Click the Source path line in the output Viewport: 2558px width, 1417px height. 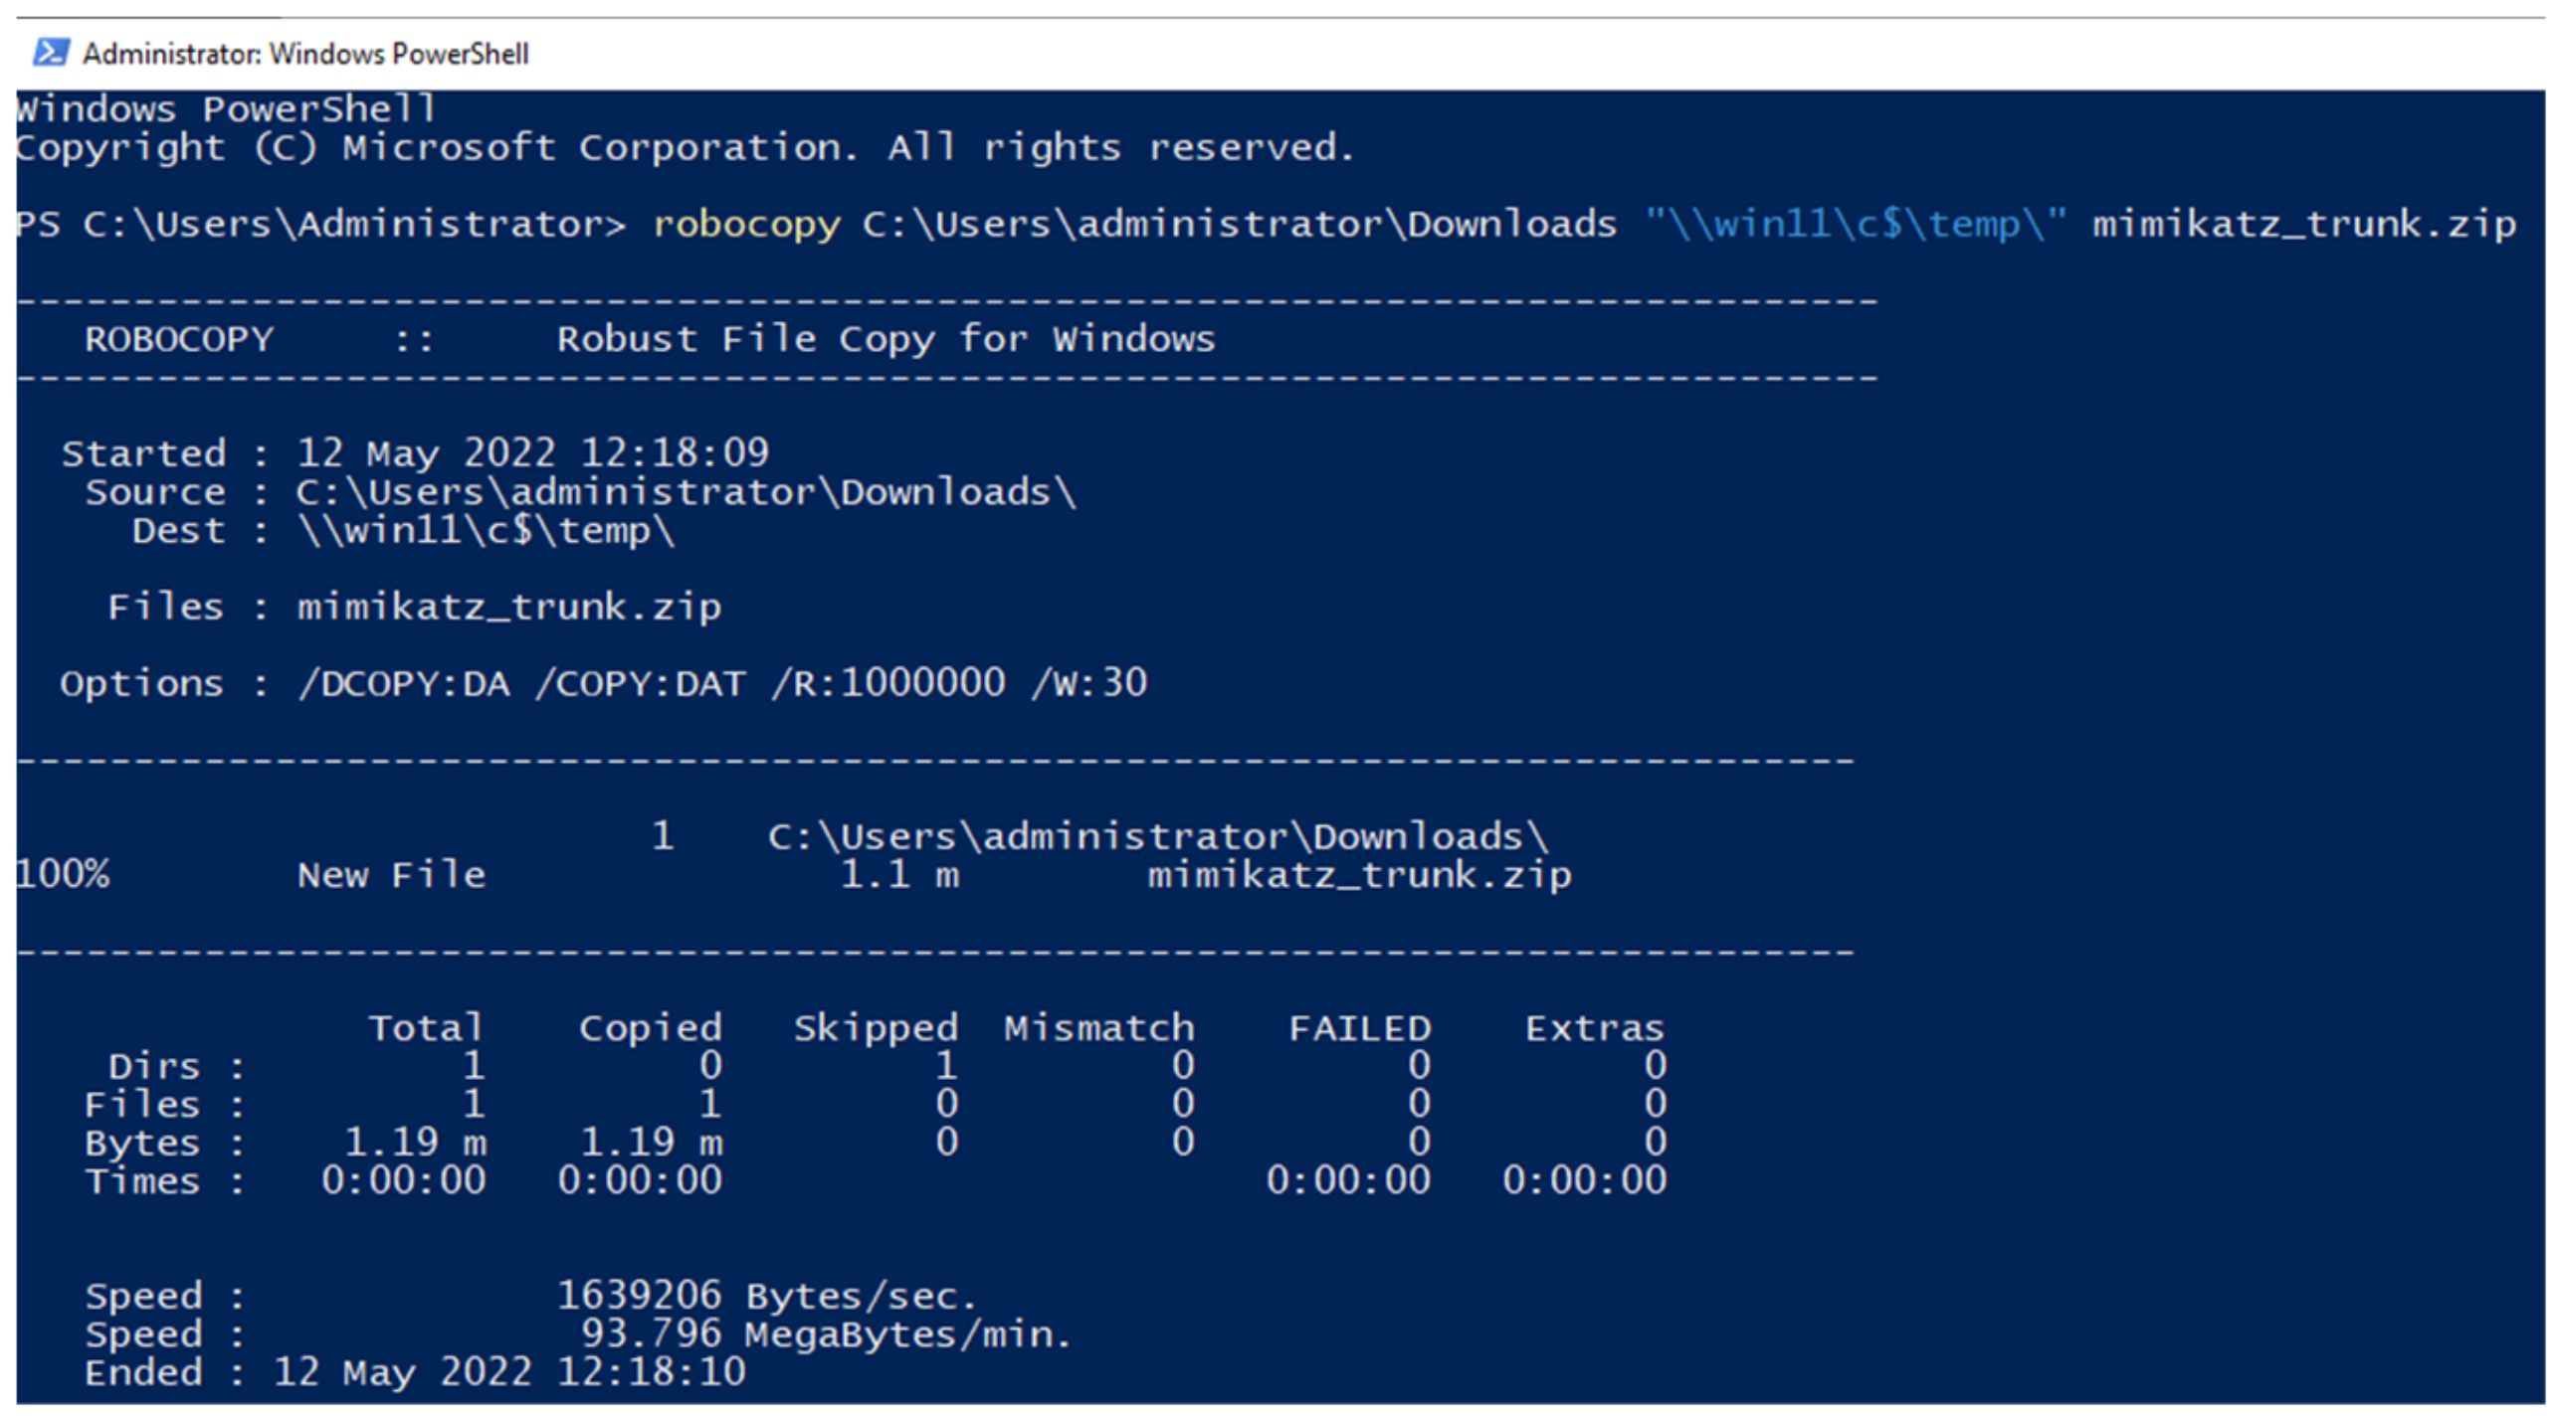(x=685, y=492)
